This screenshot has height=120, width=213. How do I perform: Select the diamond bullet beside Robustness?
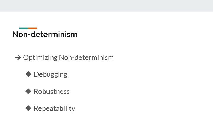click(28, 92)
